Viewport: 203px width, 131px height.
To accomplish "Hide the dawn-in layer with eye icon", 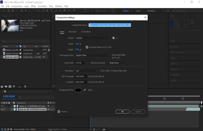I will 2,106.
